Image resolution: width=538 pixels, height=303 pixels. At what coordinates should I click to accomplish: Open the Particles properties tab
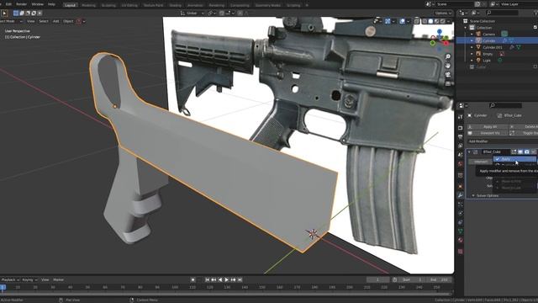point(460,205)
